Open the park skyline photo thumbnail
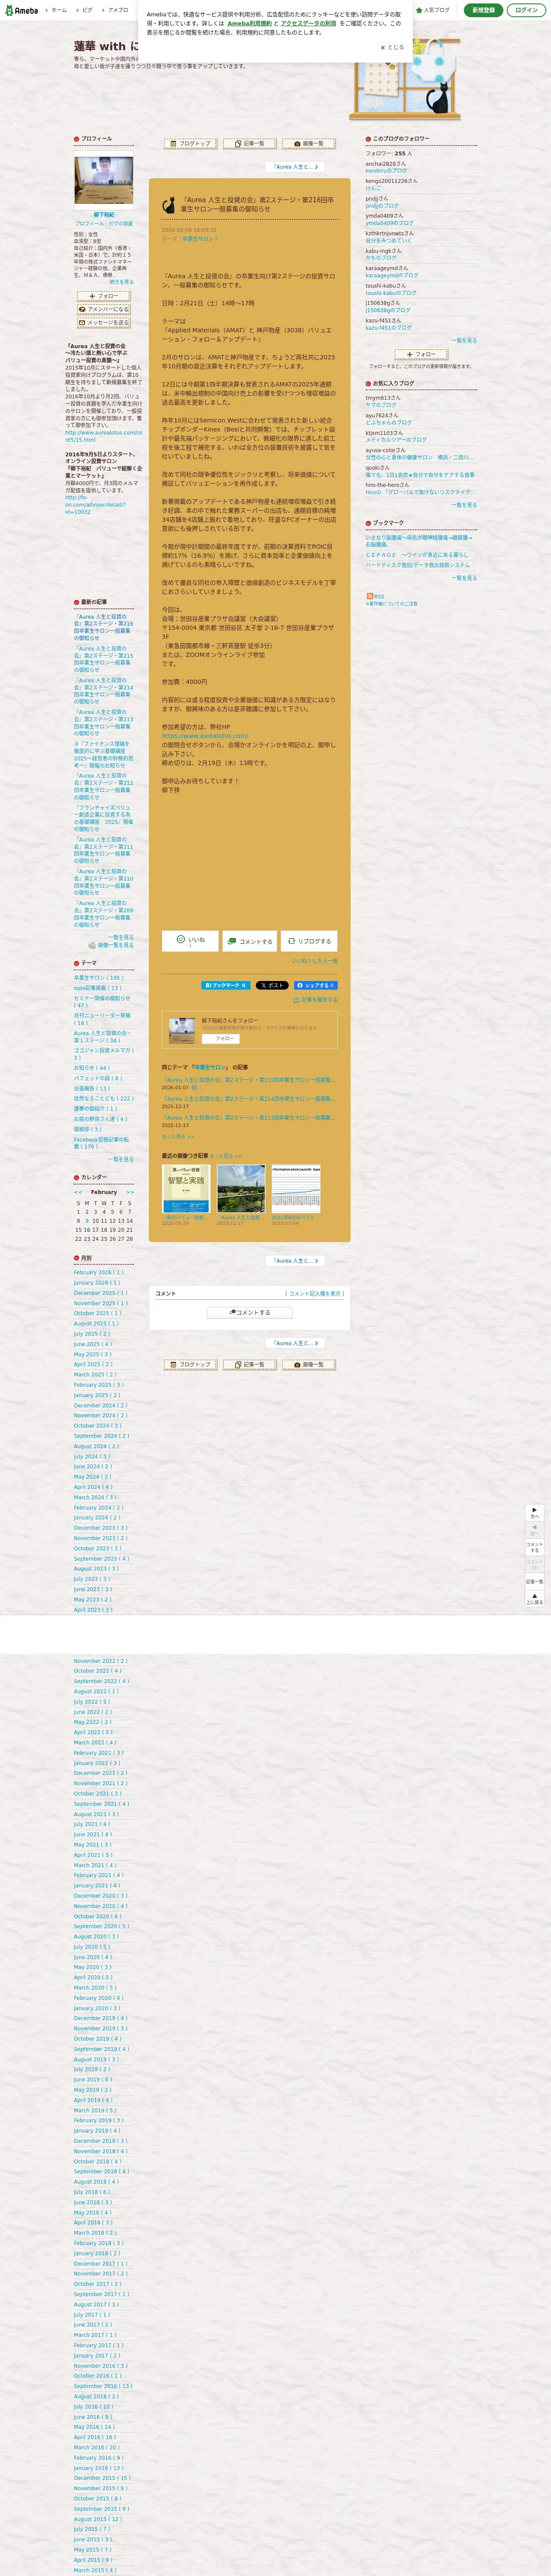Image resolution: width=551 pixels, height=2576 pixels. click(241, 1189)
